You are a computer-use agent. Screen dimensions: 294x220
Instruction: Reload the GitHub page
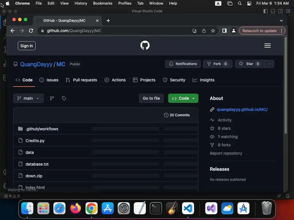click(31, 31)
